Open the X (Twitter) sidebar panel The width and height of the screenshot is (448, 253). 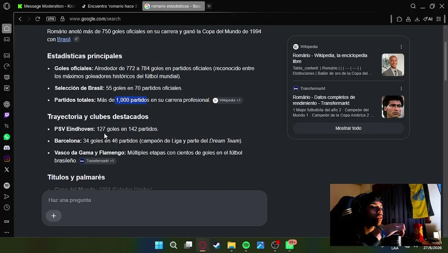tap(7, 170)
